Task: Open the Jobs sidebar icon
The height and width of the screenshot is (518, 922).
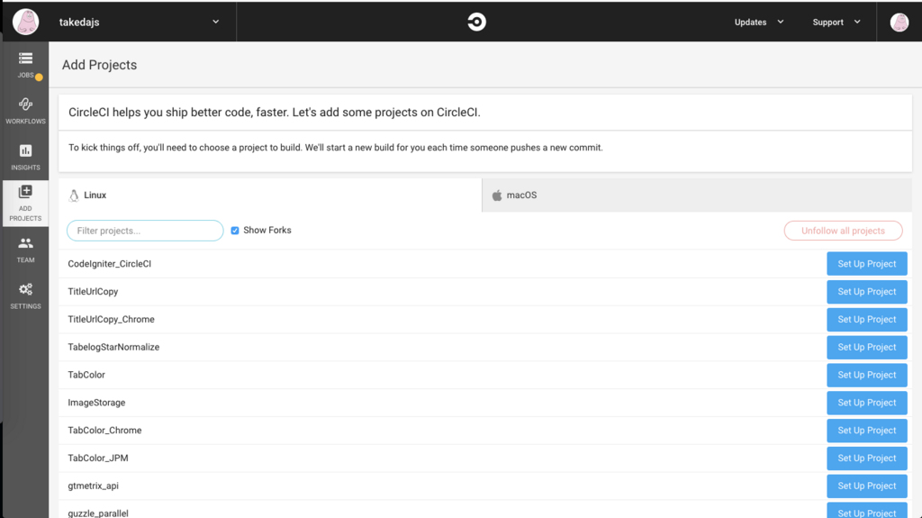Action: click(x=25, y=59)
